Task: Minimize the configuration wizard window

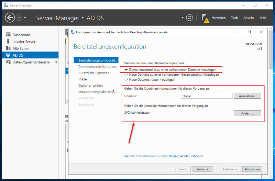Action: pyautogui.click(x=237, y=32)
